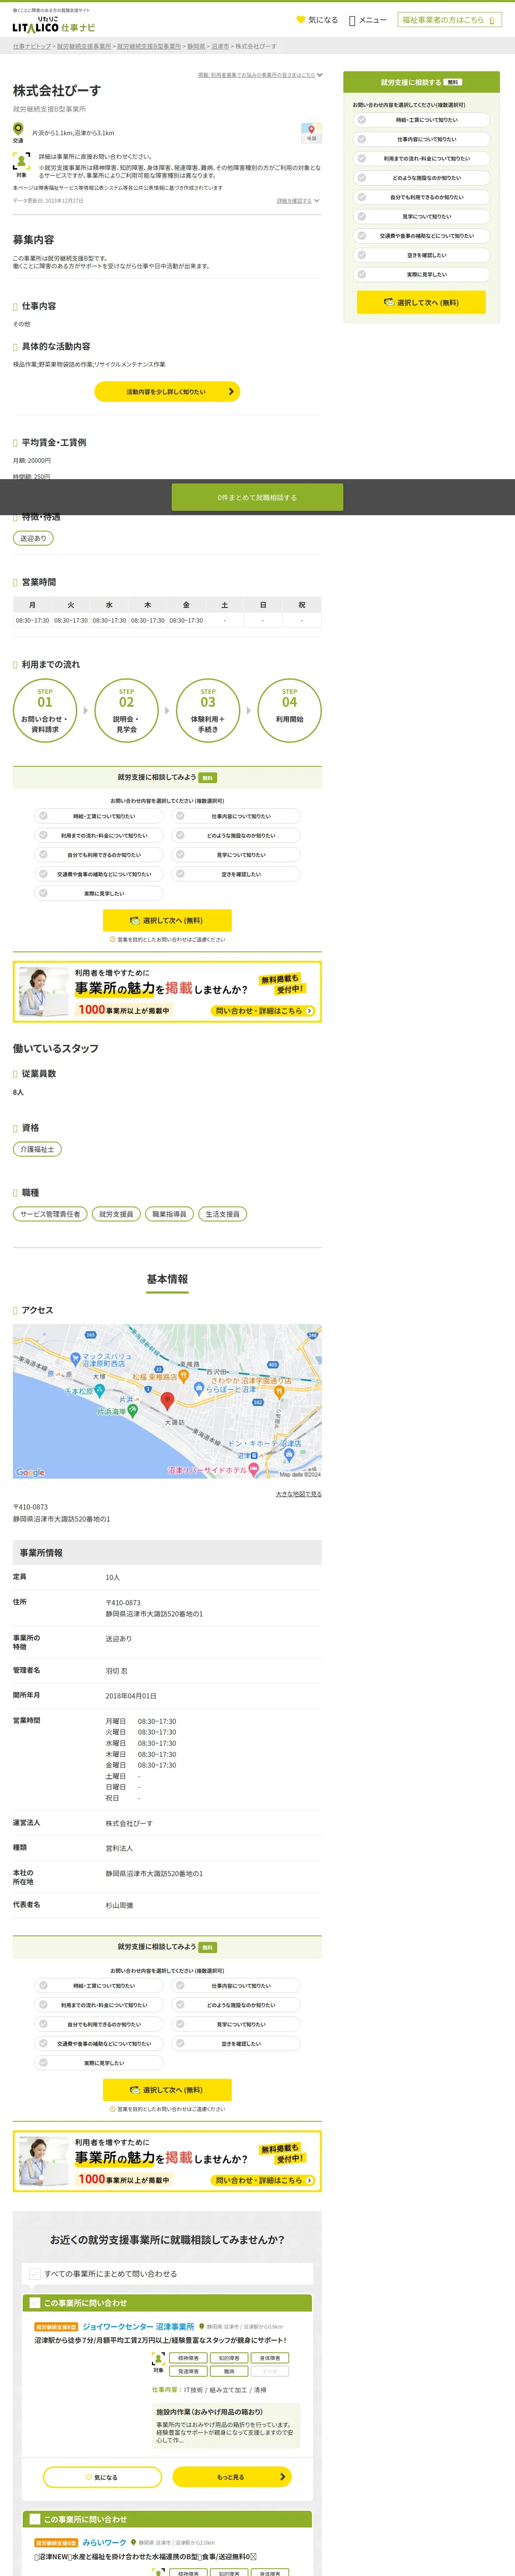
Task: Click もっと見る in ジョイワークセンター card
Action: pyautogui.click(x=232, y=2476)
